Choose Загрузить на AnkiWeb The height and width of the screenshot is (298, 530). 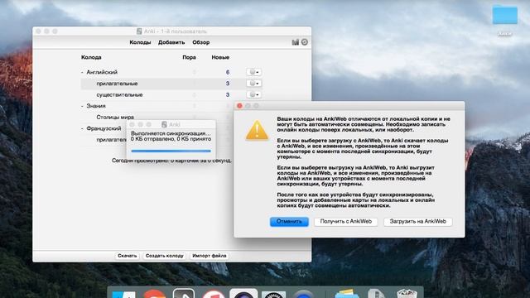click(x=417, y=222)
